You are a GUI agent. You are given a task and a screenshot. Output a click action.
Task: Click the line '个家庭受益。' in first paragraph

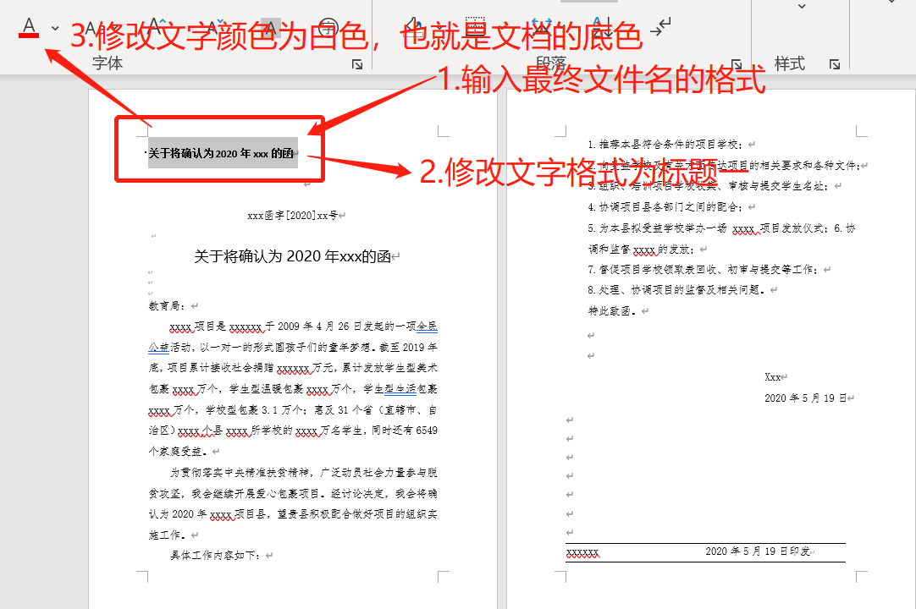click(179, 451)
